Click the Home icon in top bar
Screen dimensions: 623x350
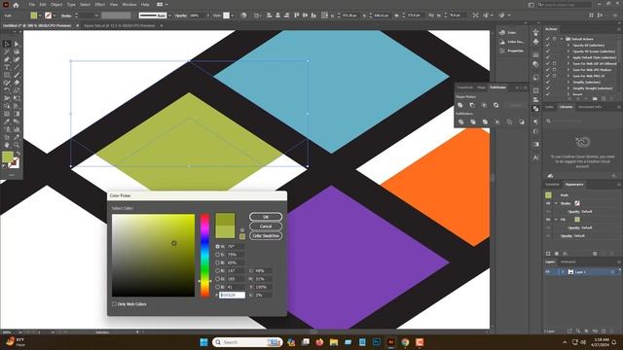click(16, 5)
